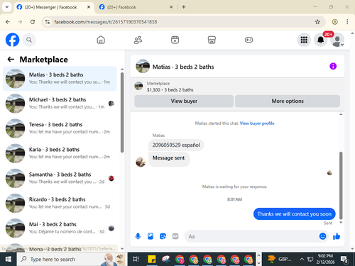Open the Ricardo - 3 beds 2 baths conversation
Image resolution: width=355 pixels, height=266 pixels.
(60, 203)
